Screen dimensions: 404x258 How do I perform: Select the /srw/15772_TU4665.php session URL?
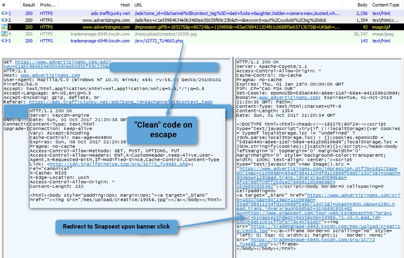pos(159,41)
